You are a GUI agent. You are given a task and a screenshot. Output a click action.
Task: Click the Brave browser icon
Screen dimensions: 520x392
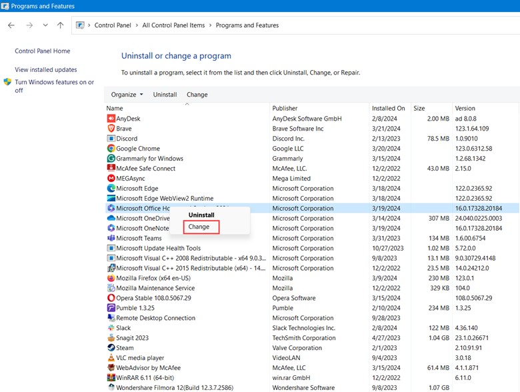111,129
